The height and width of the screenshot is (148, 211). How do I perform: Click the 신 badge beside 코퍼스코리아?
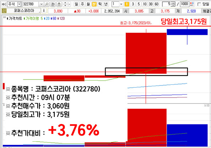point(4,11)
